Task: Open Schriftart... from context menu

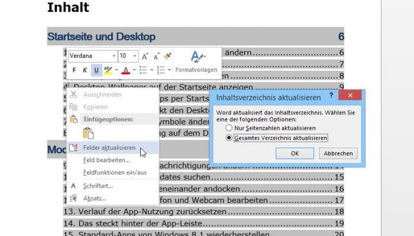Action: pyautogui.click(x=113, y=186)
